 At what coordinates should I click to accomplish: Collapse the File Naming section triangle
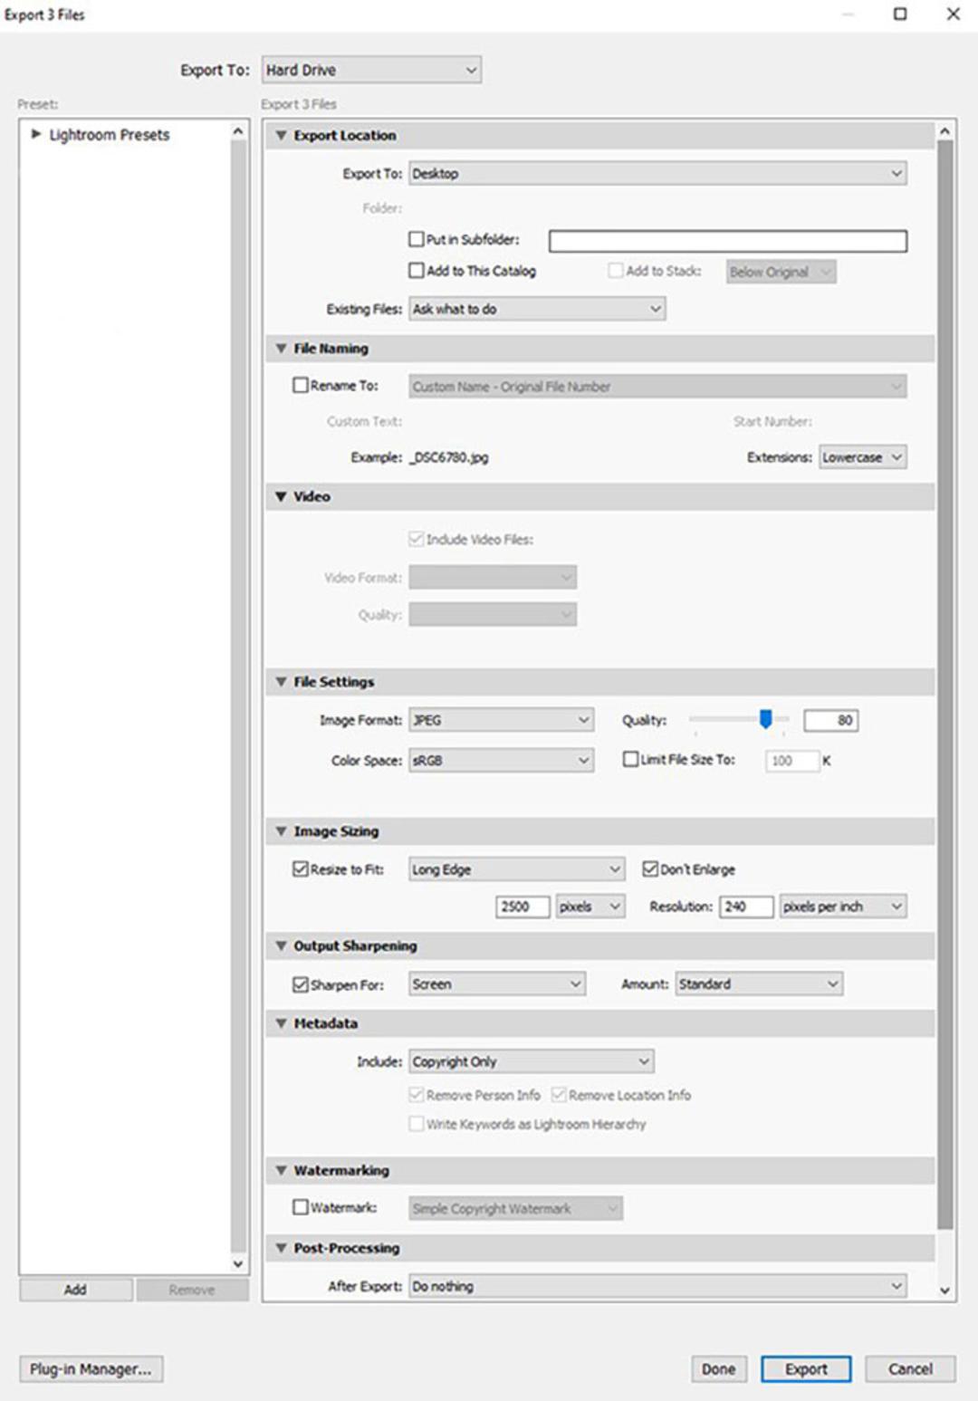281,349
